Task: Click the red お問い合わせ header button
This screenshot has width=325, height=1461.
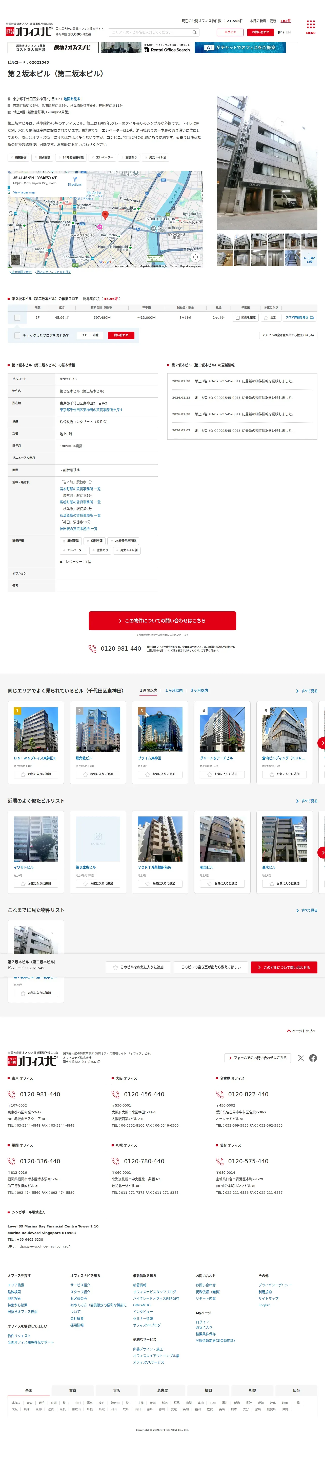Action: pos(260,32)
